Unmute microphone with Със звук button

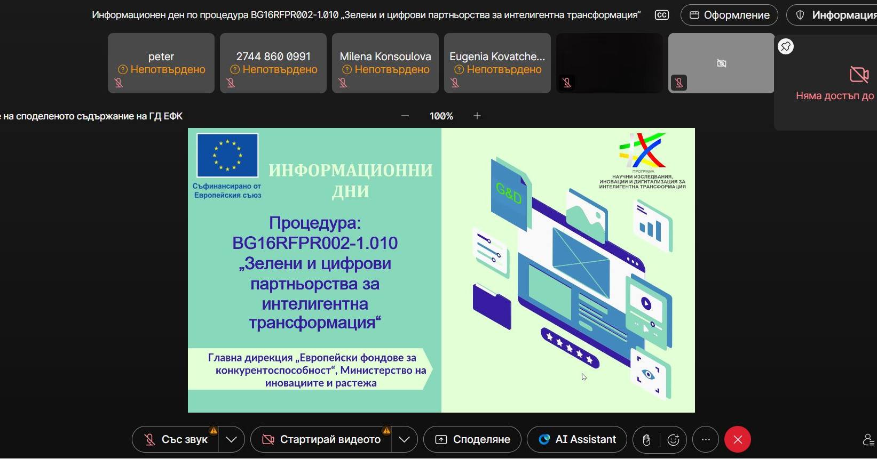pos(176,440)
